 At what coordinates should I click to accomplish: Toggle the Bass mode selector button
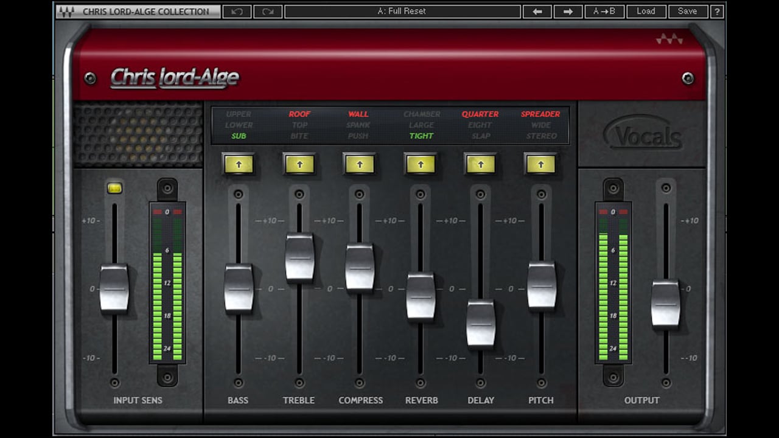coord(239,164)
